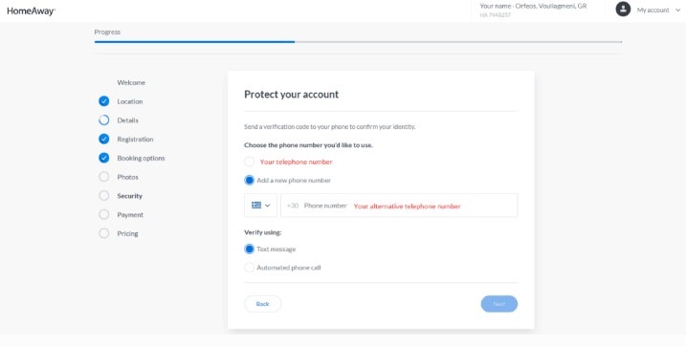Select the 'Your telephone number' radio option

coord(250,162)
